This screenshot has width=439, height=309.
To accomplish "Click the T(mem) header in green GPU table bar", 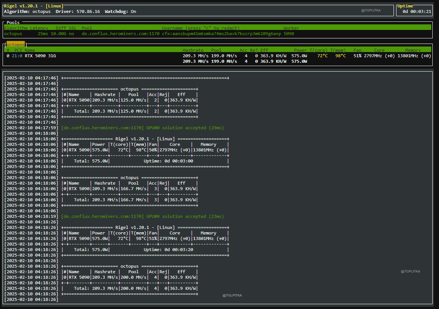I will (x=338, y=50).
